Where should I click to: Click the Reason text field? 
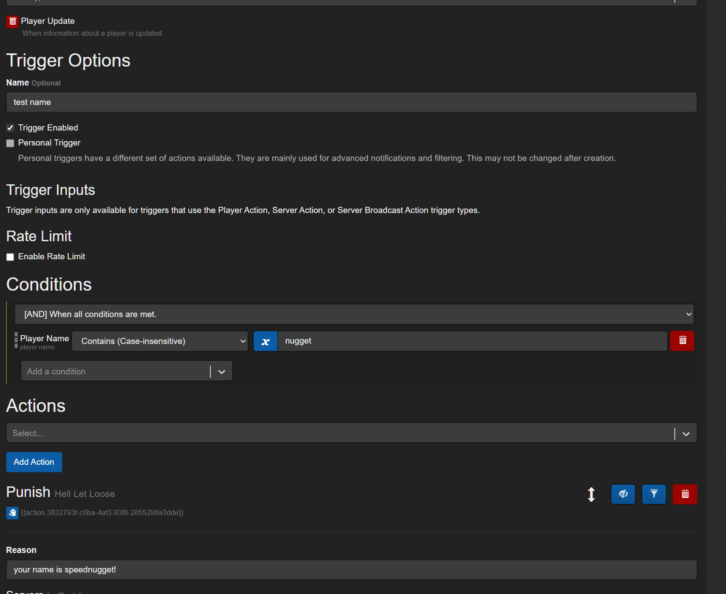pos(351,570)
